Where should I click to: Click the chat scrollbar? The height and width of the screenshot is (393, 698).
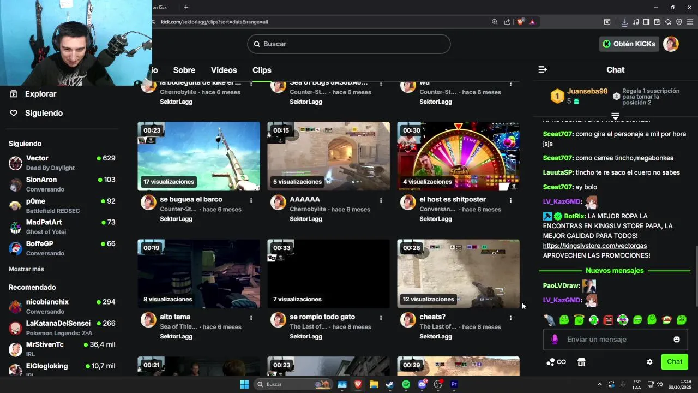tap(695, 276)
